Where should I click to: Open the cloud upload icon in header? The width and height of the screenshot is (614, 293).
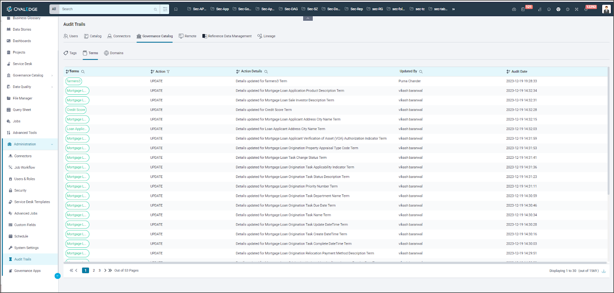pos(514,9)
